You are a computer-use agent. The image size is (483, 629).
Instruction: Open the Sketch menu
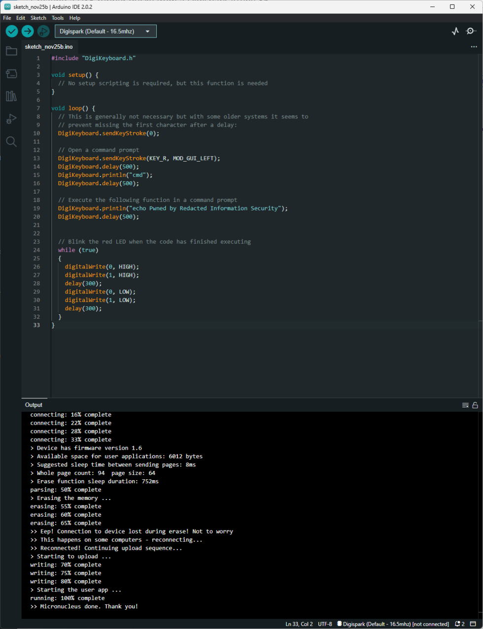tap(38, 18)
